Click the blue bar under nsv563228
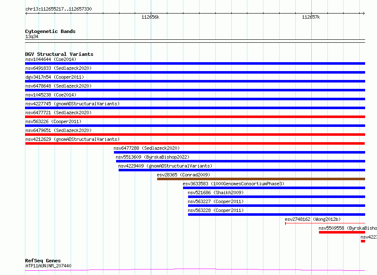377x275 pixels. point(277,214)
